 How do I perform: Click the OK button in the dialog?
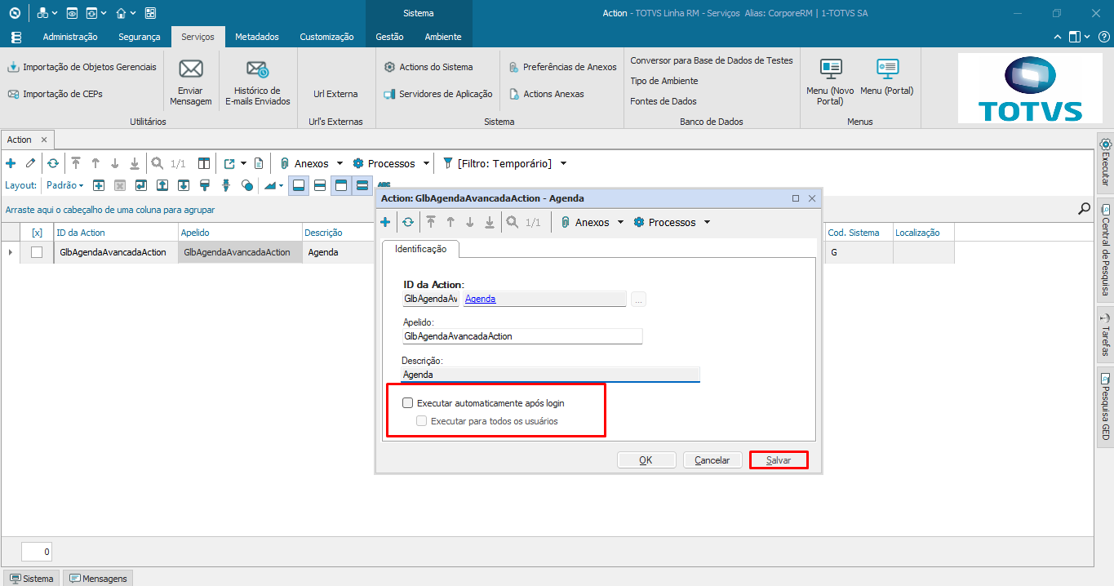[646, 460]
